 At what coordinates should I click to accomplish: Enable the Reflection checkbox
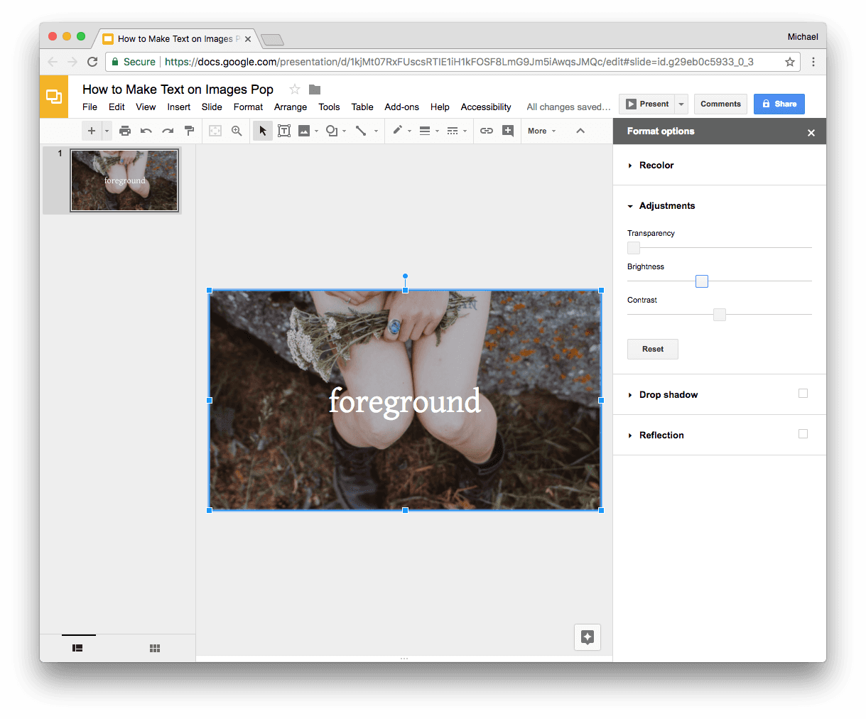803,434
